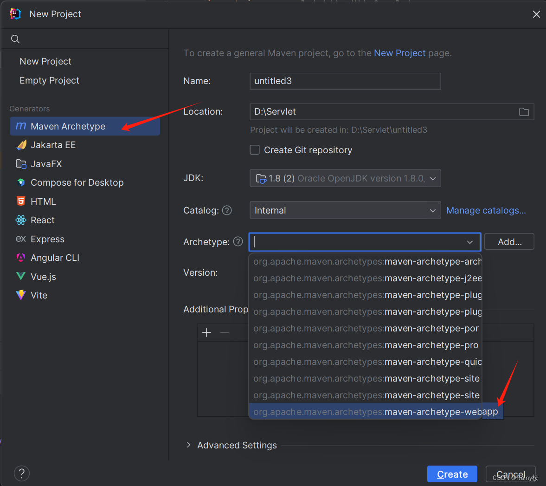
Task: Click the Compose for Desktop icon
Action: click(21, 182)
